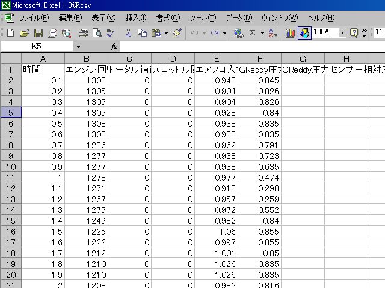
Task: Open the データ(D) menu
Action: click(239, 18)
